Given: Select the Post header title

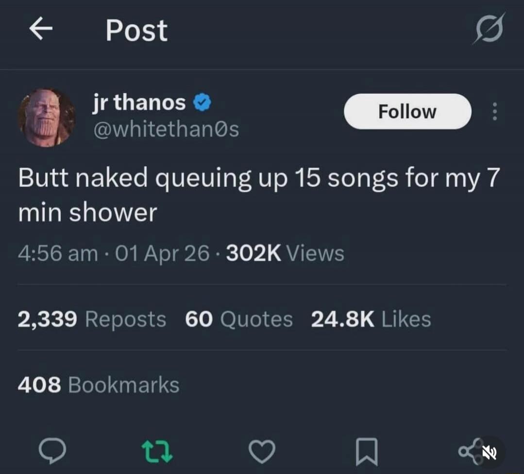Looking at the screenshot, I should 136,30.
